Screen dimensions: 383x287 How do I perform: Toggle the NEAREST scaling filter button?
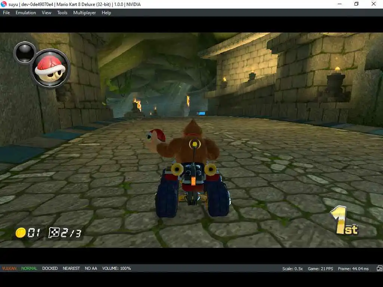[71, 268]
